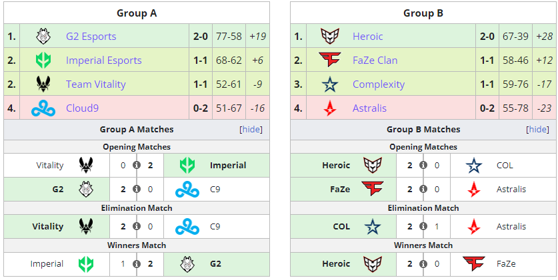
Task: Follow the Team Vitality link
Action: click(97, 84)
